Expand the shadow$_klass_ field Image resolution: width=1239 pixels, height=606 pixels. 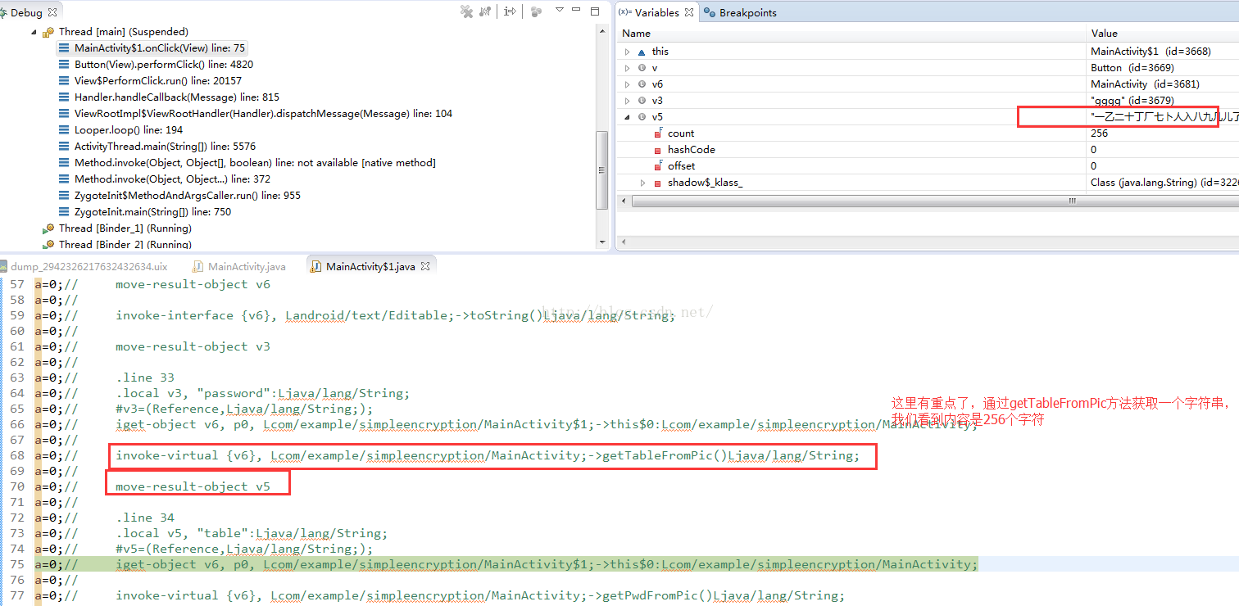[x=642, y=183]
